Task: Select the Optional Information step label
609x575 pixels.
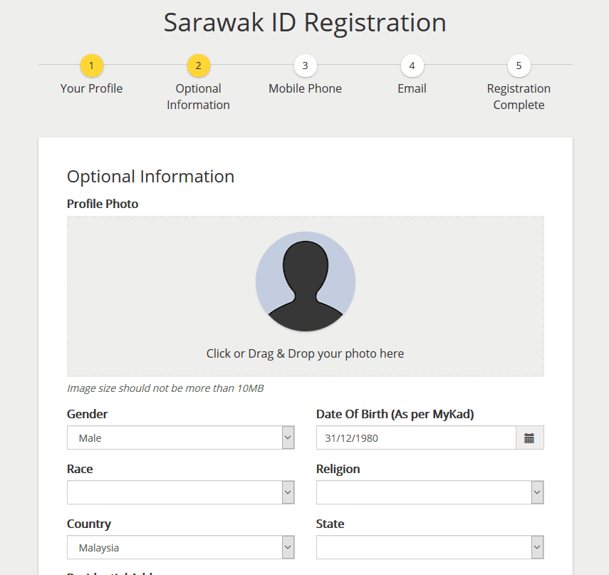Action: point(198,97)
